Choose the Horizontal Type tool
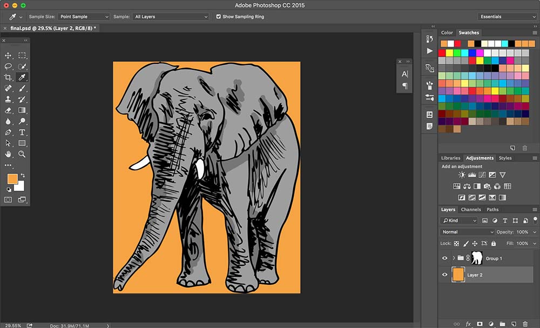The width and height of the screenshot is (540, 328). click(22, 132)
